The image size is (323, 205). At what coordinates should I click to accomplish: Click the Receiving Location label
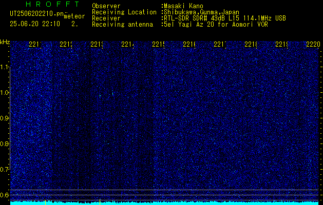tap(124, 12)
